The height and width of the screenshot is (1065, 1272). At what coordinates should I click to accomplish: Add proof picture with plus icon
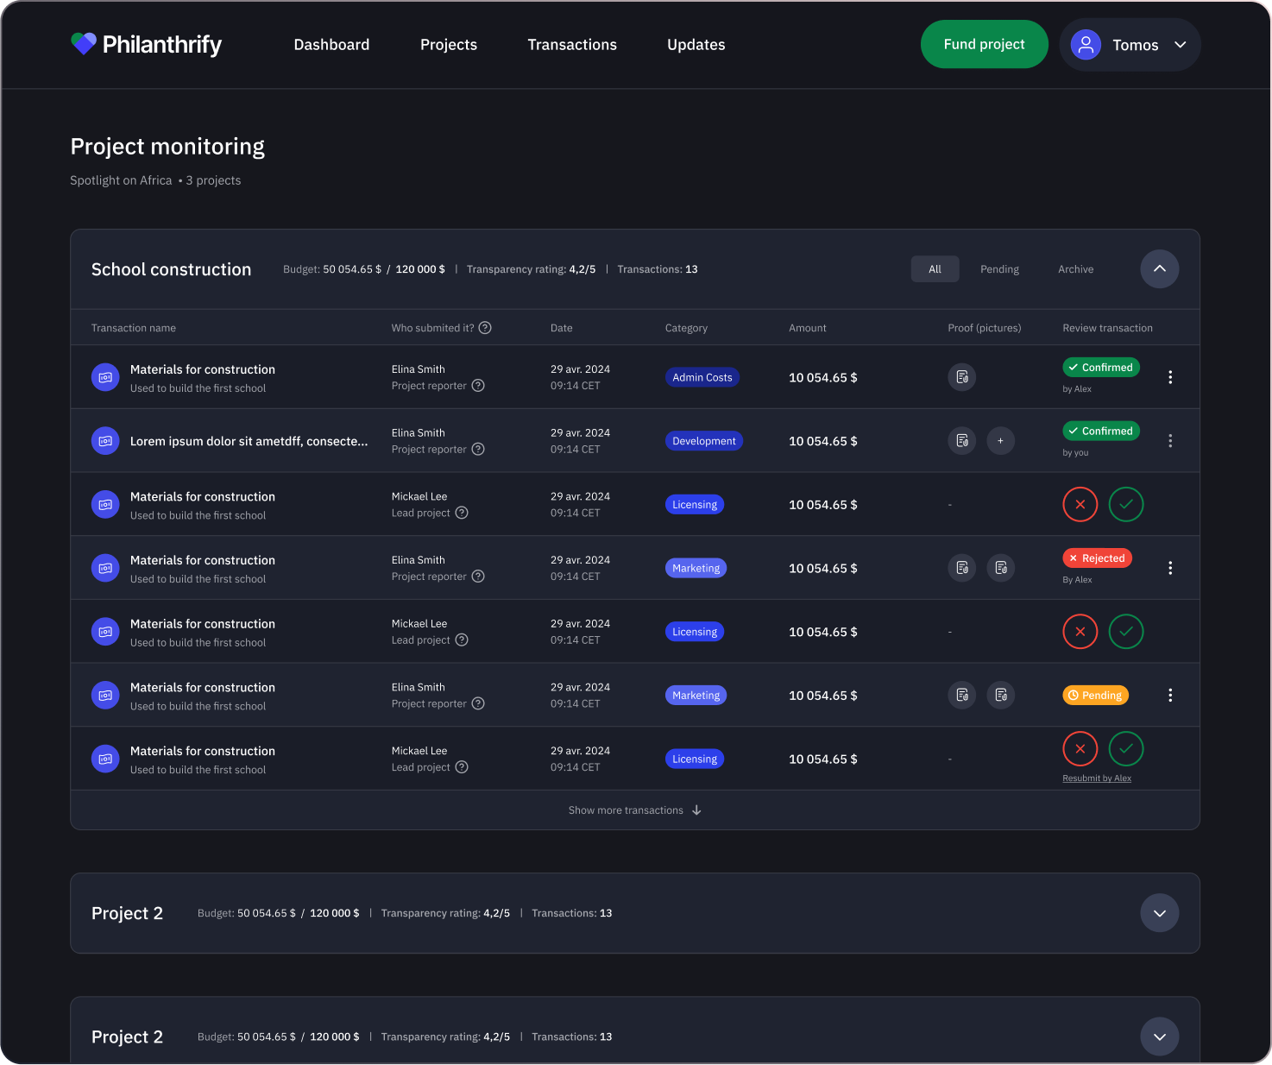1000,441
